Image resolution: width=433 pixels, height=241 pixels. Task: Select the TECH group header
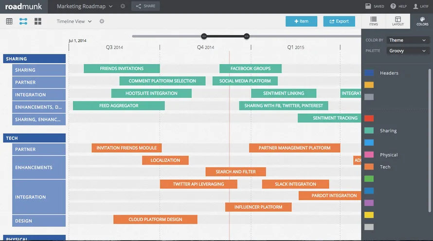[x=34, y=138]
